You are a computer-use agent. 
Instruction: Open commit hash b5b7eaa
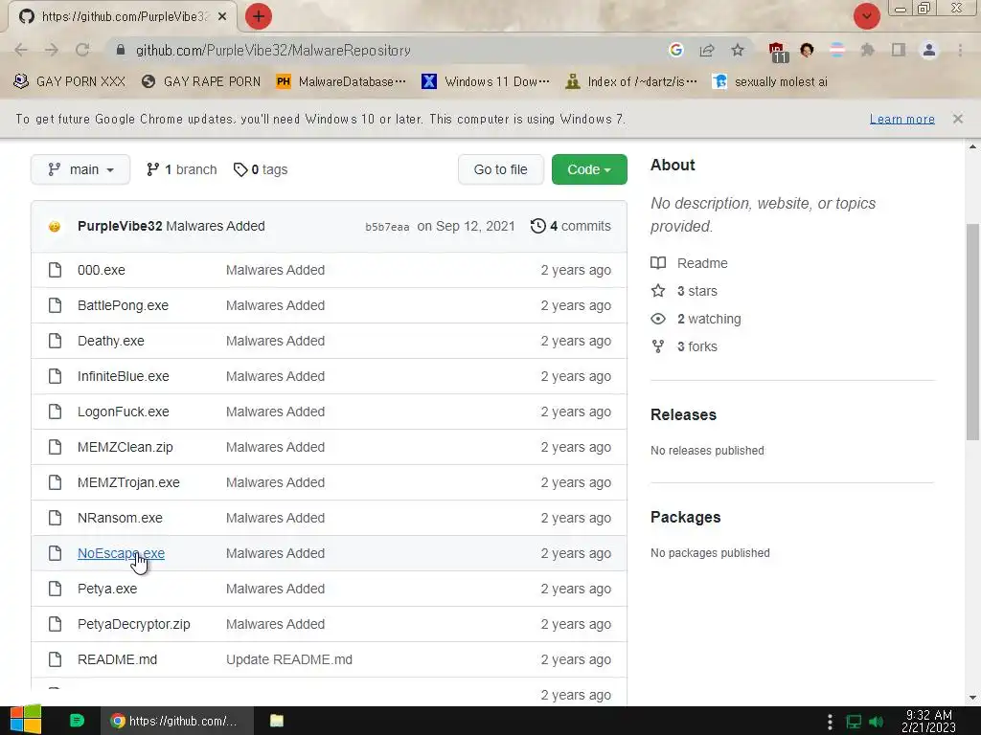(x=387, y=227)
